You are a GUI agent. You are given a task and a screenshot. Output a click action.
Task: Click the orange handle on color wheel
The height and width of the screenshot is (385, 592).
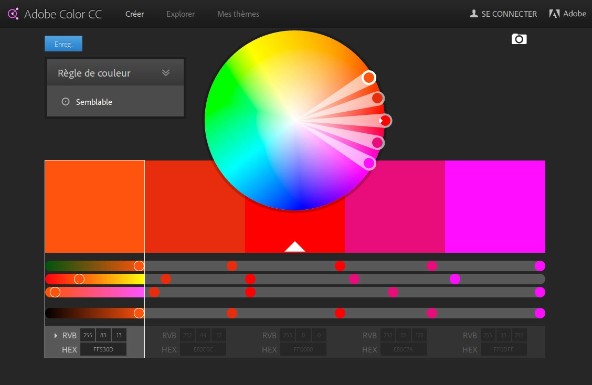pyautogui.click(x=369, y=78)
